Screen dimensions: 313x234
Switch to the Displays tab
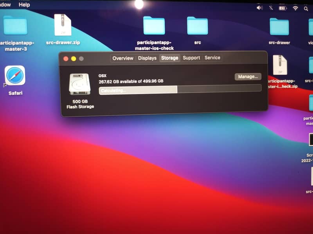148,58
